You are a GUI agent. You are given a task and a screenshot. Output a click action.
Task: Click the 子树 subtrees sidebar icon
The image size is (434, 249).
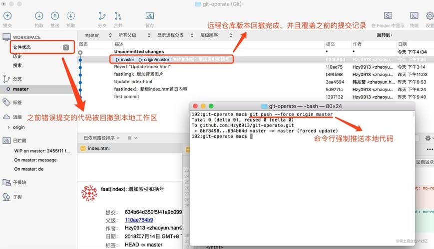coord(6,197)
